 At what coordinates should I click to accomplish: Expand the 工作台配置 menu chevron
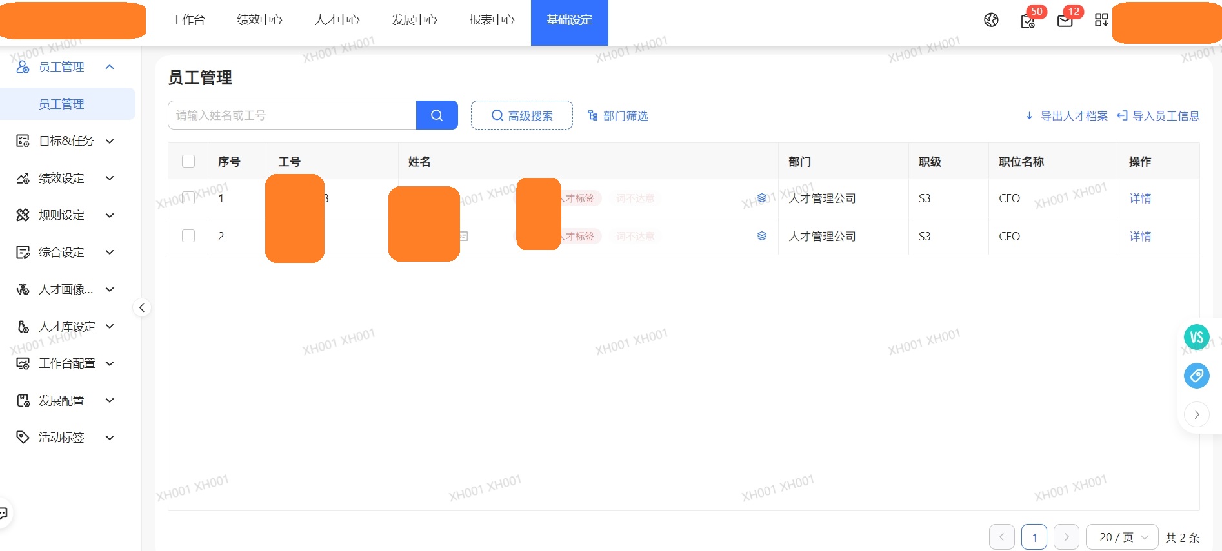(110, 363)
